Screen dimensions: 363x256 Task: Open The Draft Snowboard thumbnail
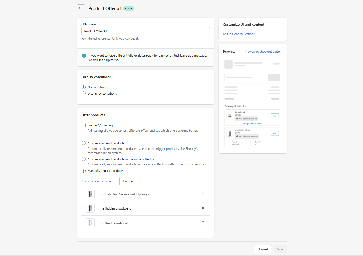(x=90, y=223)
